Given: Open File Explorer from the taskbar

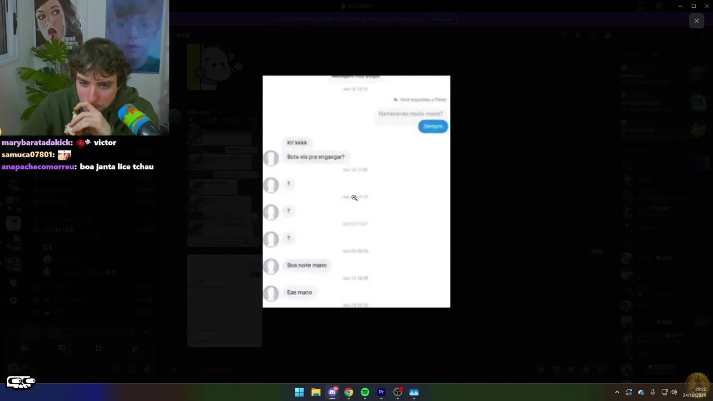Looking at the screenshot, I should [316, 392].
